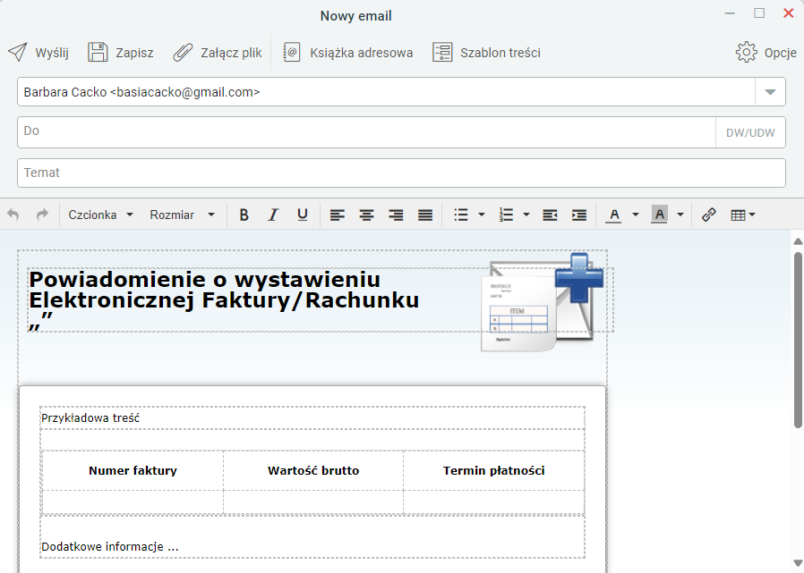Insert a table from toolbar
Image resolution: width=804 pixels, height=573 pixels.
pyautogui.click(x=738, y=215)
